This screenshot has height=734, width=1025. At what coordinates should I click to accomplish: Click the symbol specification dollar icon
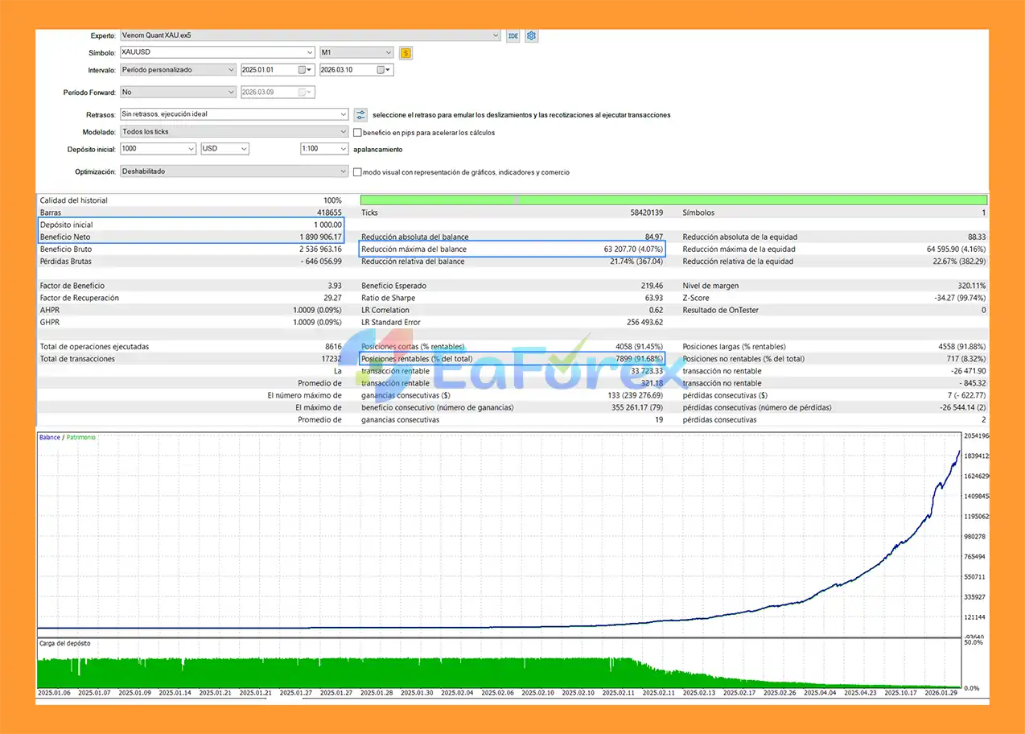click(x=405, y=53)
